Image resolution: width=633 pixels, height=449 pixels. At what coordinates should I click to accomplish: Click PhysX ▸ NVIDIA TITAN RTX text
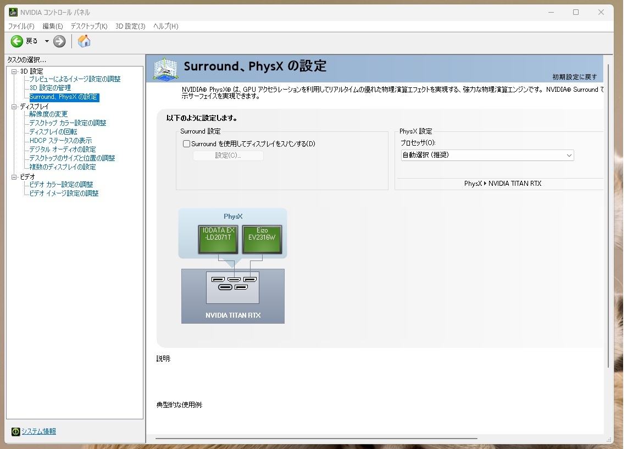[x=503, y=184]
